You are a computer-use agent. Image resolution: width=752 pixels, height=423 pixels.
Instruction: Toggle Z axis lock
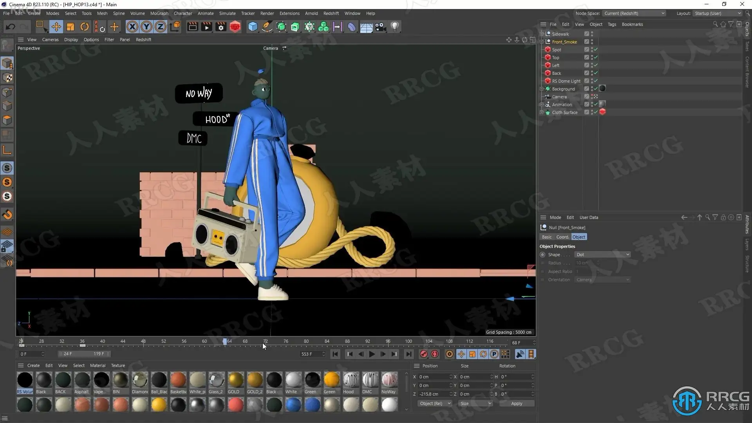click(x=161, y=27)
